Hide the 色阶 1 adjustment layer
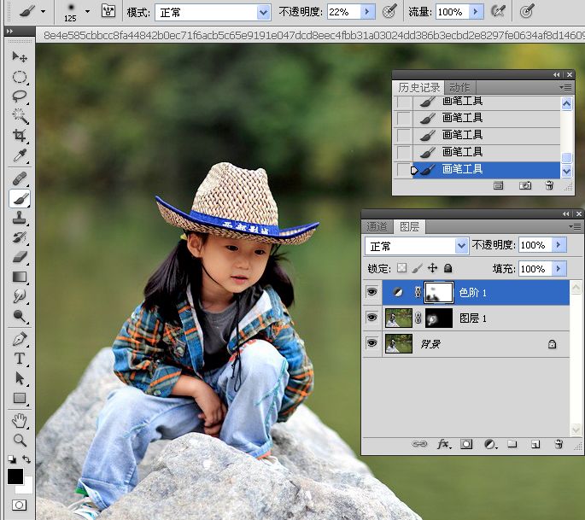The height and width of the screenshot is (520, 585). tap(371, 292)
